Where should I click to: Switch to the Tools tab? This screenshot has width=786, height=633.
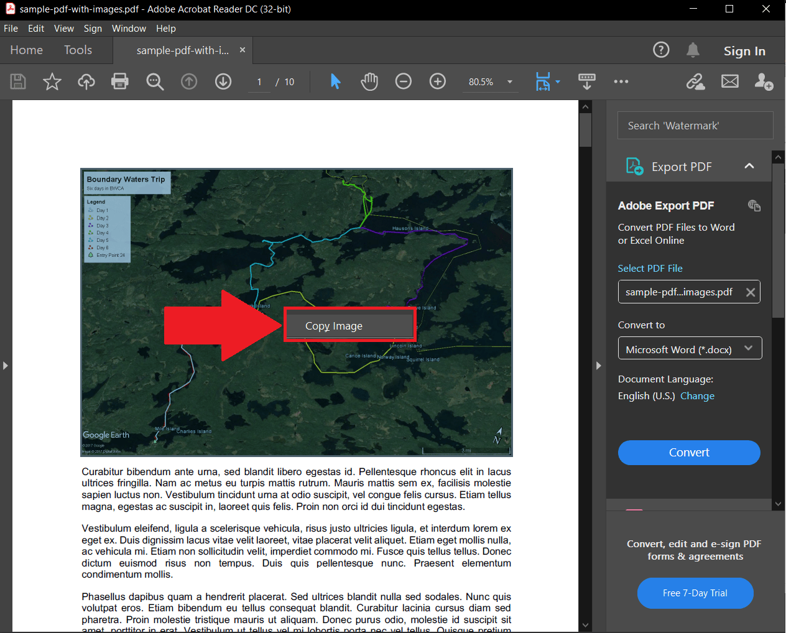(78, 50)
